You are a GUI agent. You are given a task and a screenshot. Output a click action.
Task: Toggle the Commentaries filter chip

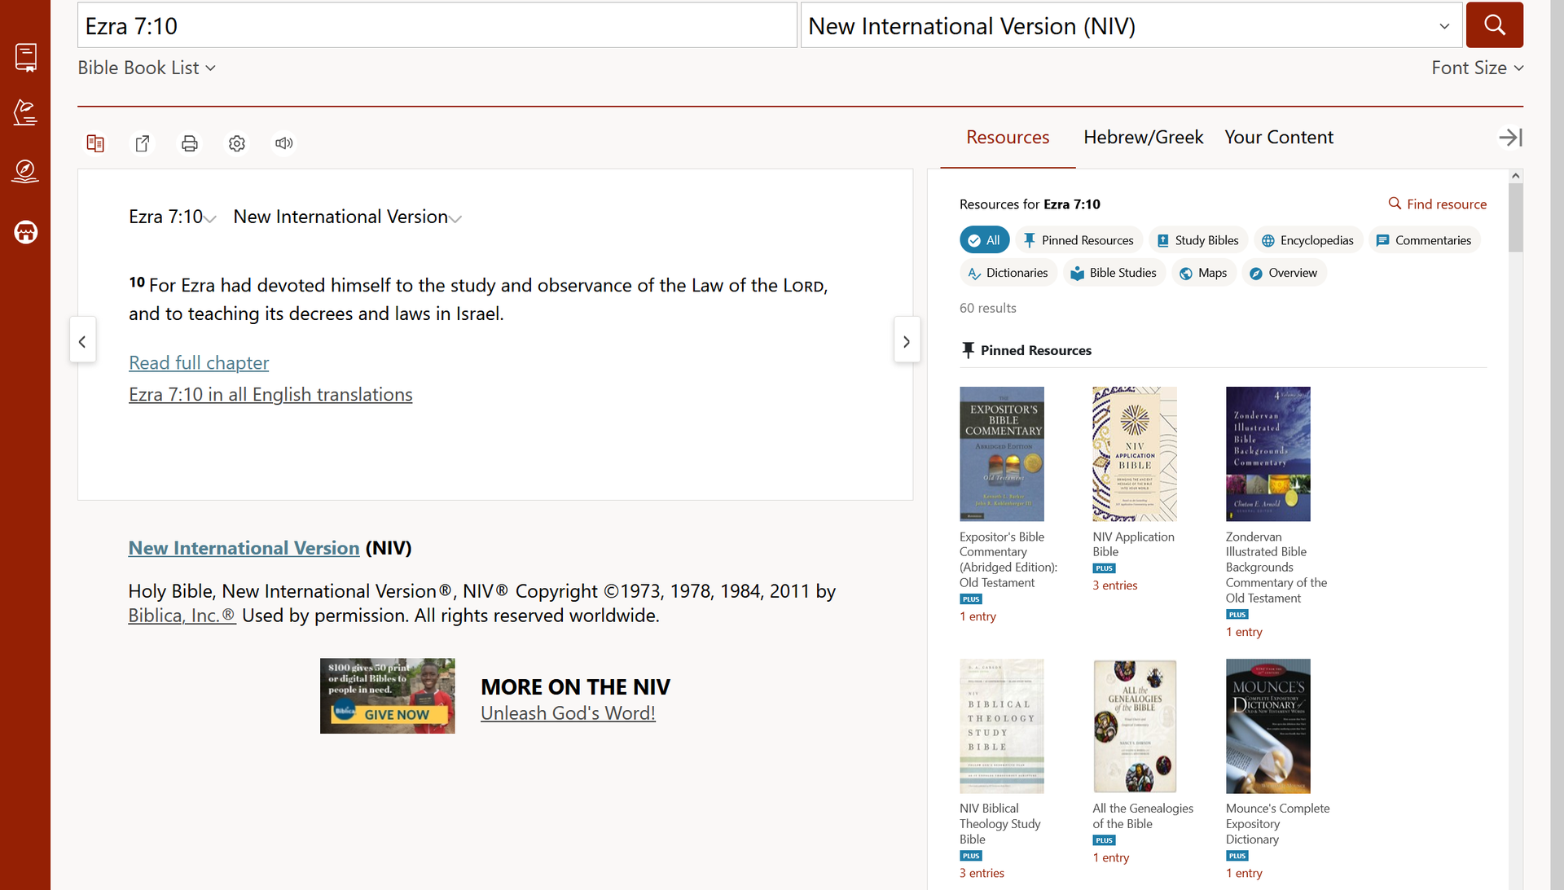[1423, 240]
